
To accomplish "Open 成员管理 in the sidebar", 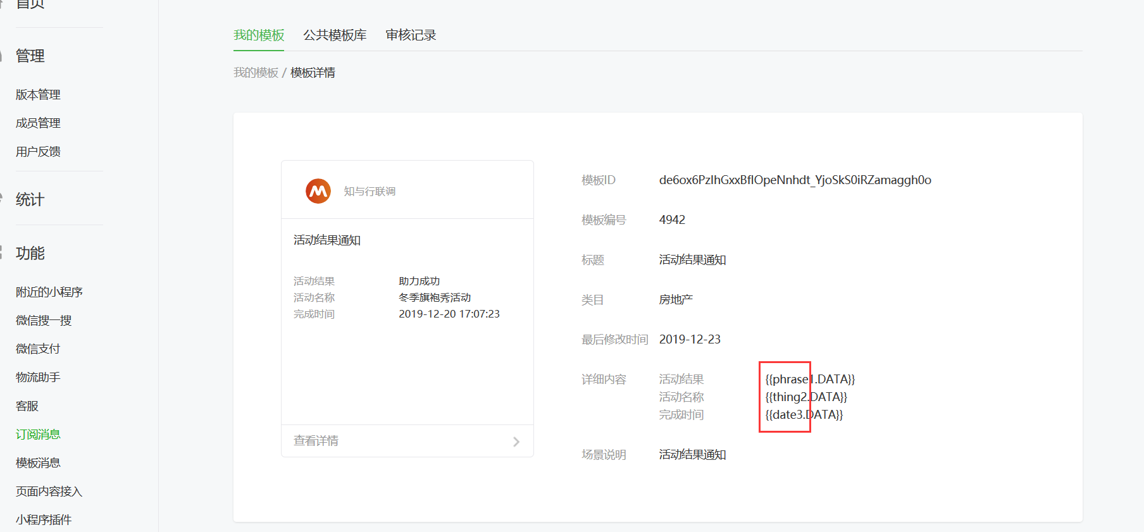I will click(x=38, y=123).
